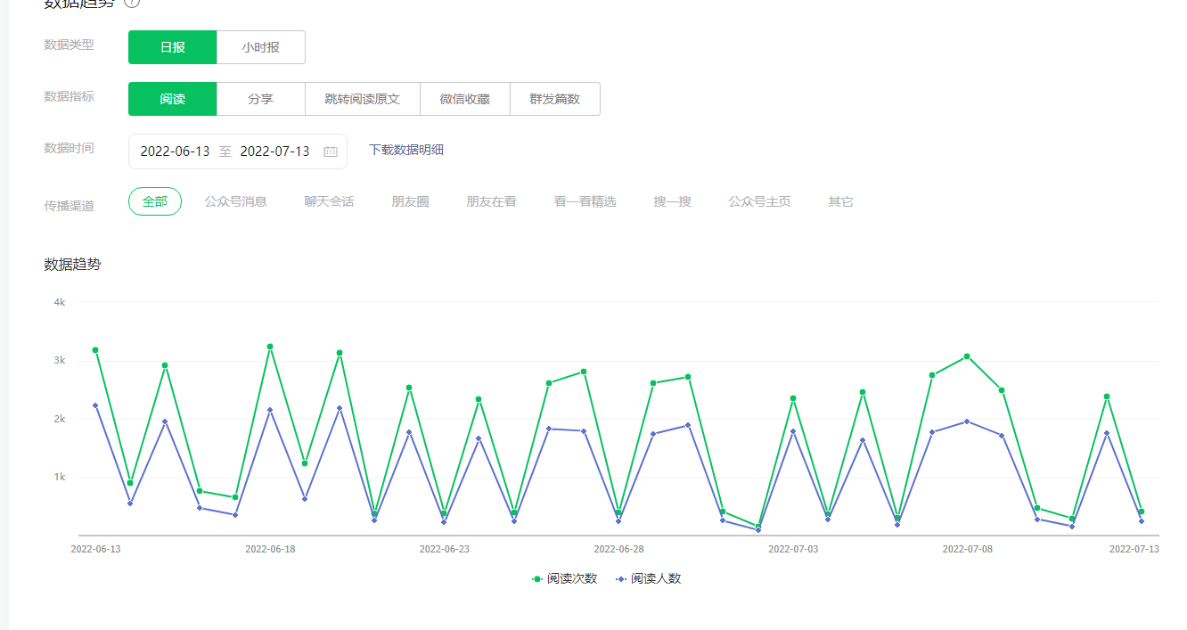
Task: Select the 日报 data type
Action: (173, 47)
